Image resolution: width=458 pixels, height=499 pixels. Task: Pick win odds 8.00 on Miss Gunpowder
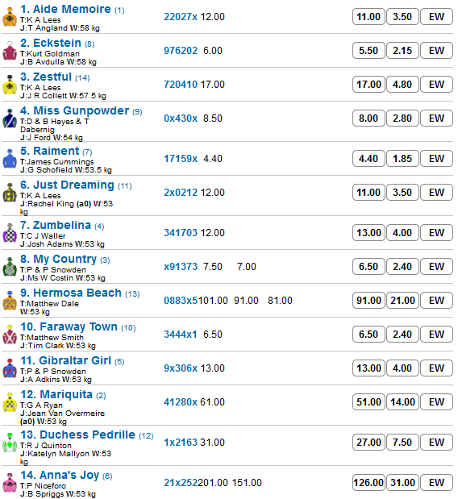coord(368,118)
